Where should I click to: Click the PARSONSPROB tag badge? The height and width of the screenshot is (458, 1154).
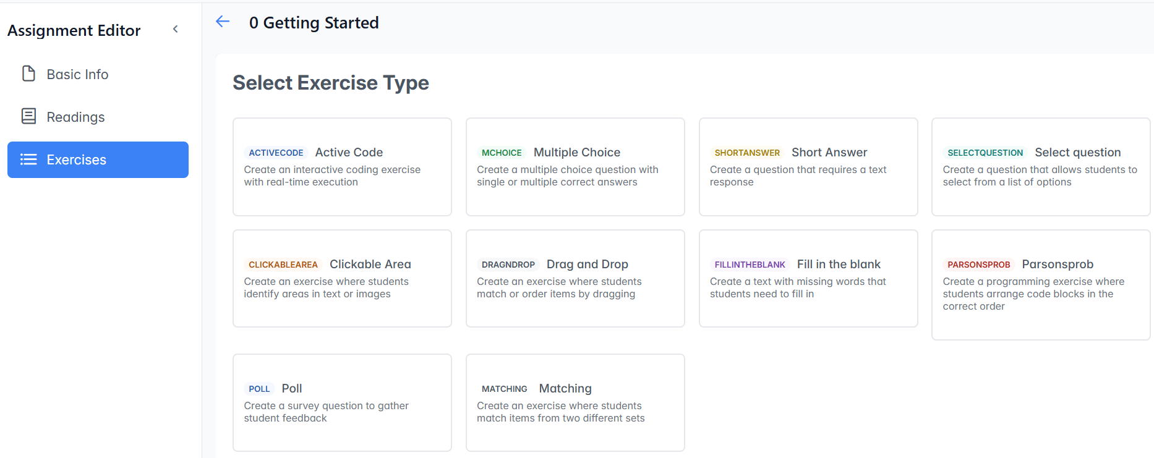(x=978, y=265)
